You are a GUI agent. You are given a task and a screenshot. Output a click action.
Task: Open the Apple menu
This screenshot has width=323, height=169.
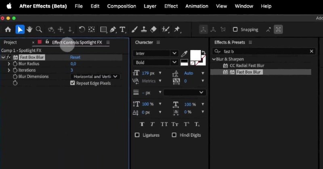9,6
